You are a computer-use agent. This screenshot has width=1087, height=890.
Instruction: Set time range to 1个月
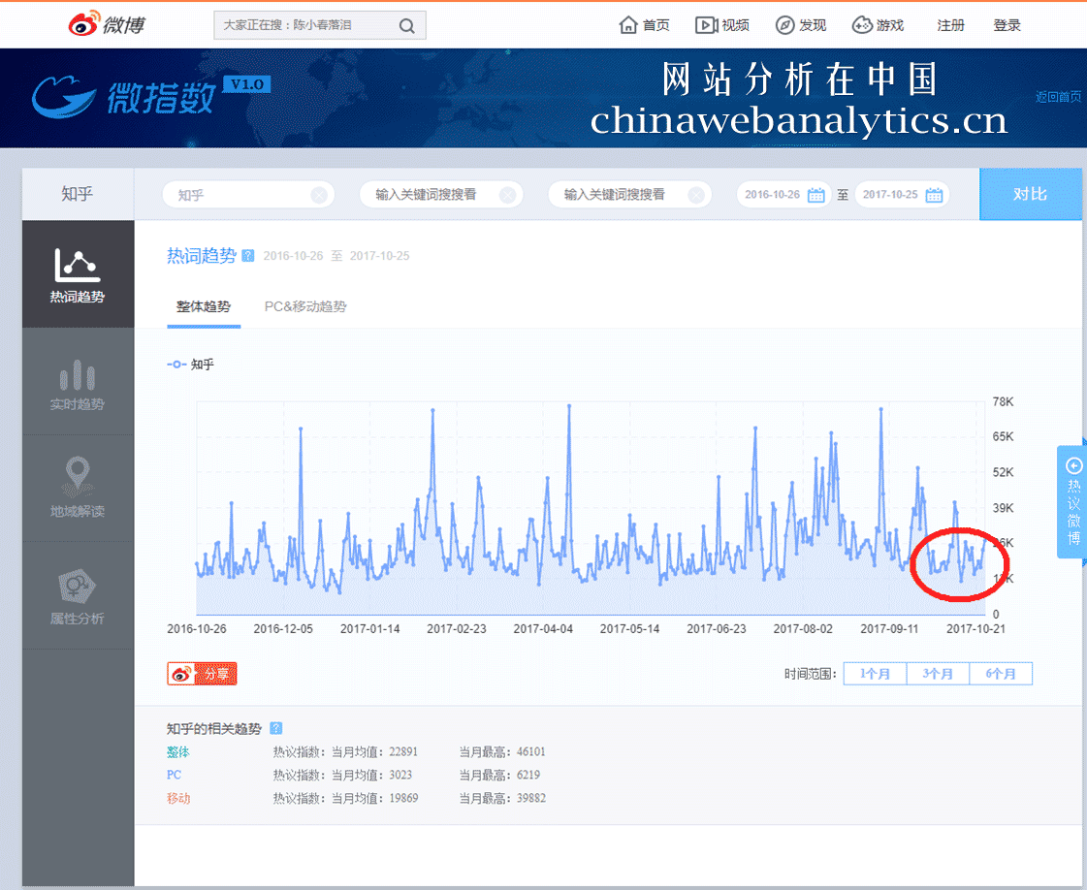pyautogui.click(x=875, y=674)
